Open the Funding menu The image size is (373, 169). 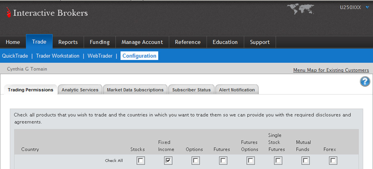(x=100, y=42)
